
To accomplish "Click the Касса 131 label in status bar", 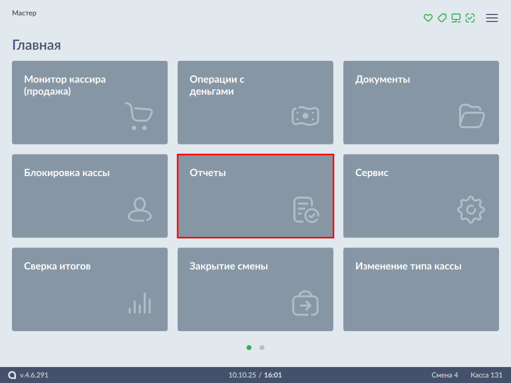I will click(x=486, y=375).
